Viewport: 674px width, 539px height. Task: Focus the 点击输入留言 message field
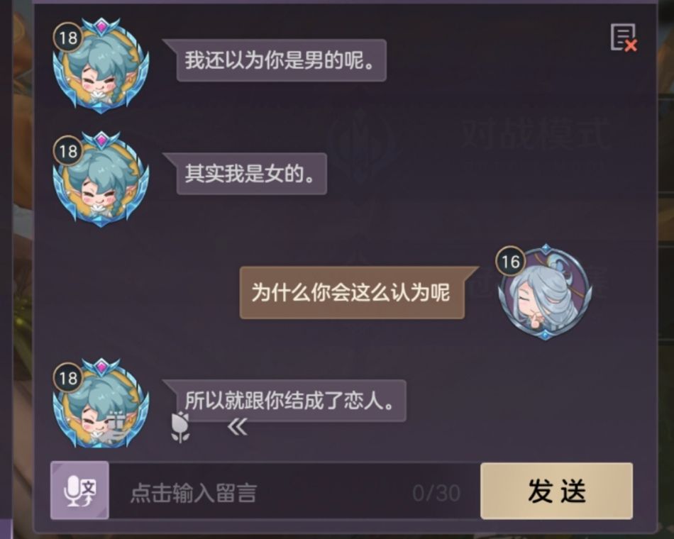point(294,491)
